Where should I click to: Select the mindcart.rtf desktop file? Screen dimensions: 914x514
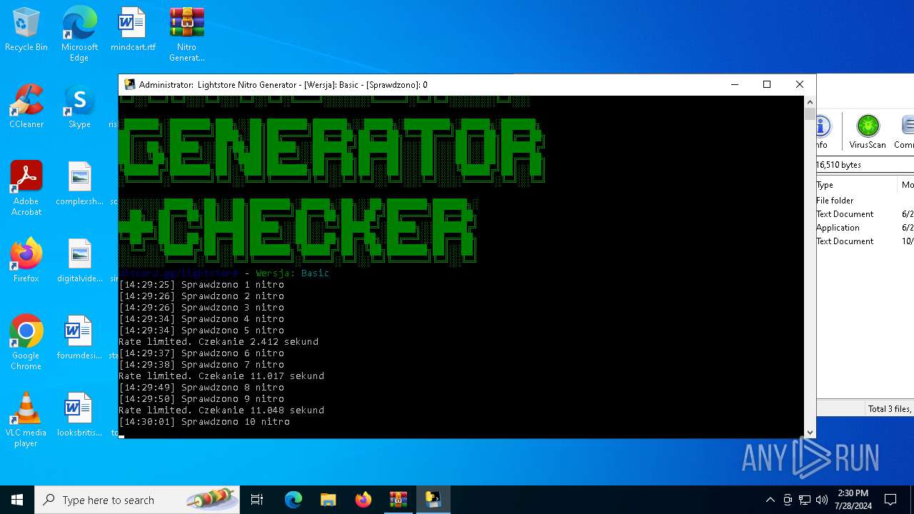(x=133, y=30)
